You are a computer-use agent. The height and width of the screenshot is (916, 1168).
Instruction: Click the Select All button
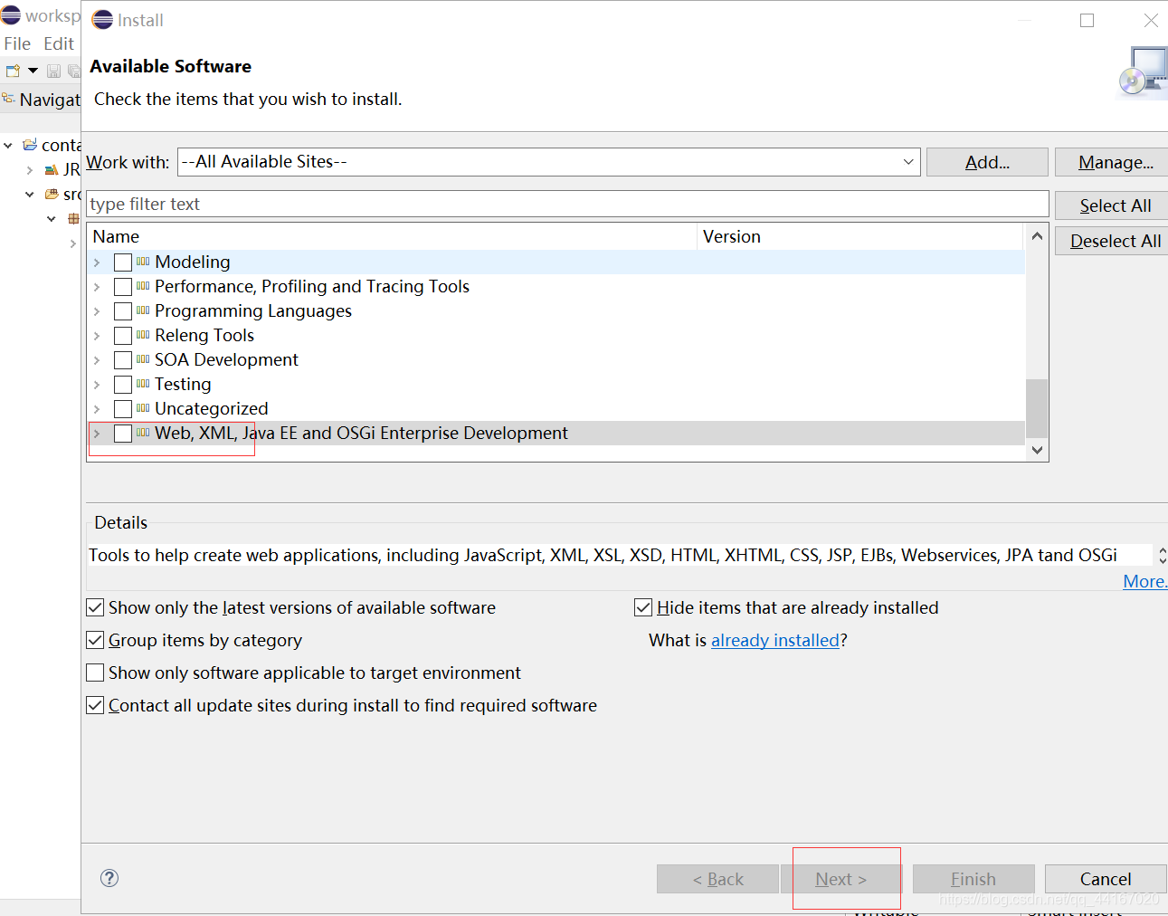point(1115,205)
